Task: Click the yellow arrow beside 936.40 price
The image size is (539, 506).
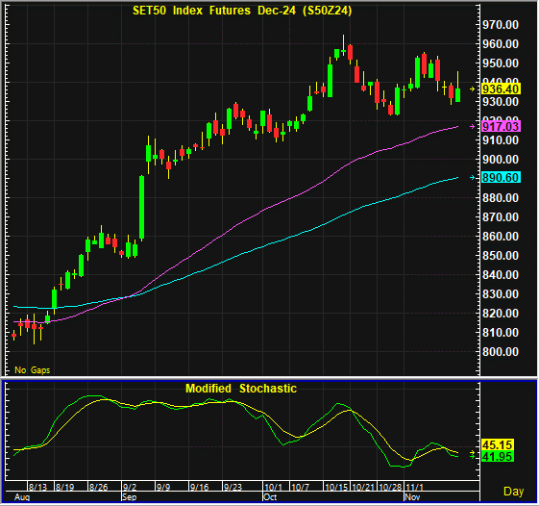Action: [x=473, y=89]
